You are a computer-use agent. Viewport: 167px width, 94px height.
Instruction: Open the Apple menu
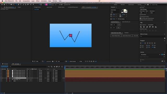click(x=2, y=1)
